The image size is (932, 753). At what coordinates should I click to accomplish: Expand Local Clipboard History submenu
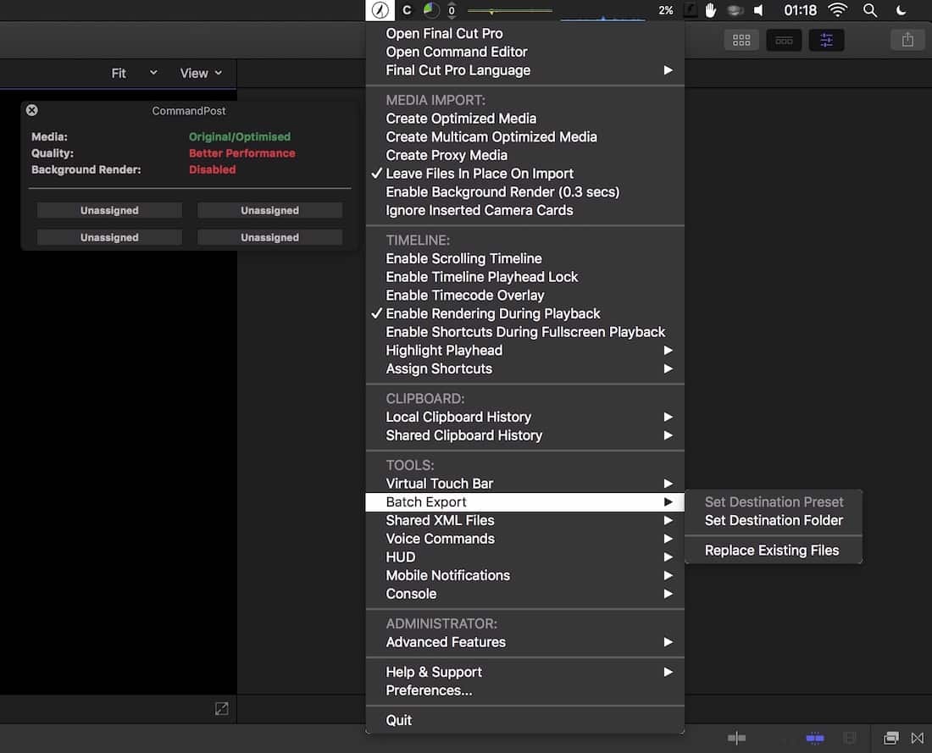(x=524, y=418)
